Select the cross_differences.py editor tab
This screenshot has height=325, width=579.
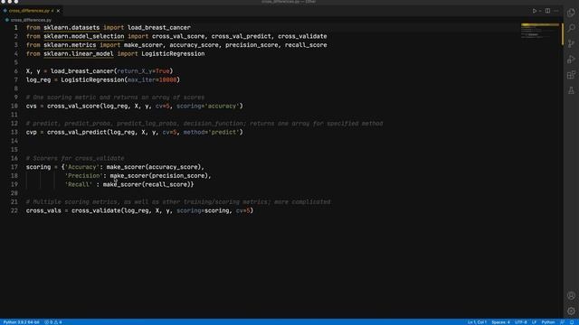tap(31, 11)
